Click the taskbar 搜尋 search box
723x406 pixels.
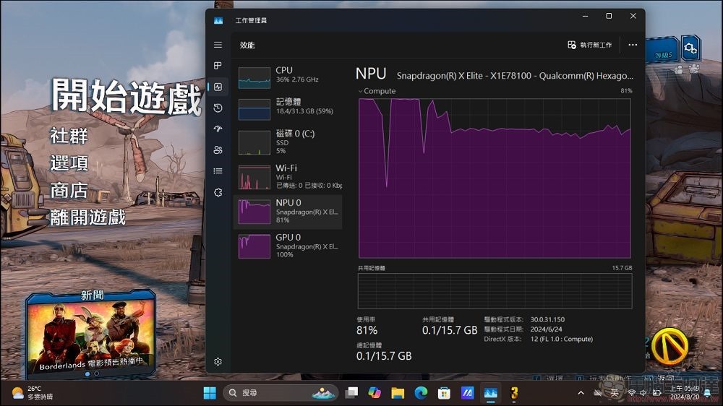click(281, 393)
